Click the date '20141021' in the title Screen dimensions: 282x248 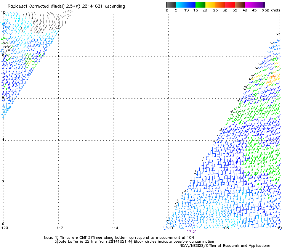[92, 6]
